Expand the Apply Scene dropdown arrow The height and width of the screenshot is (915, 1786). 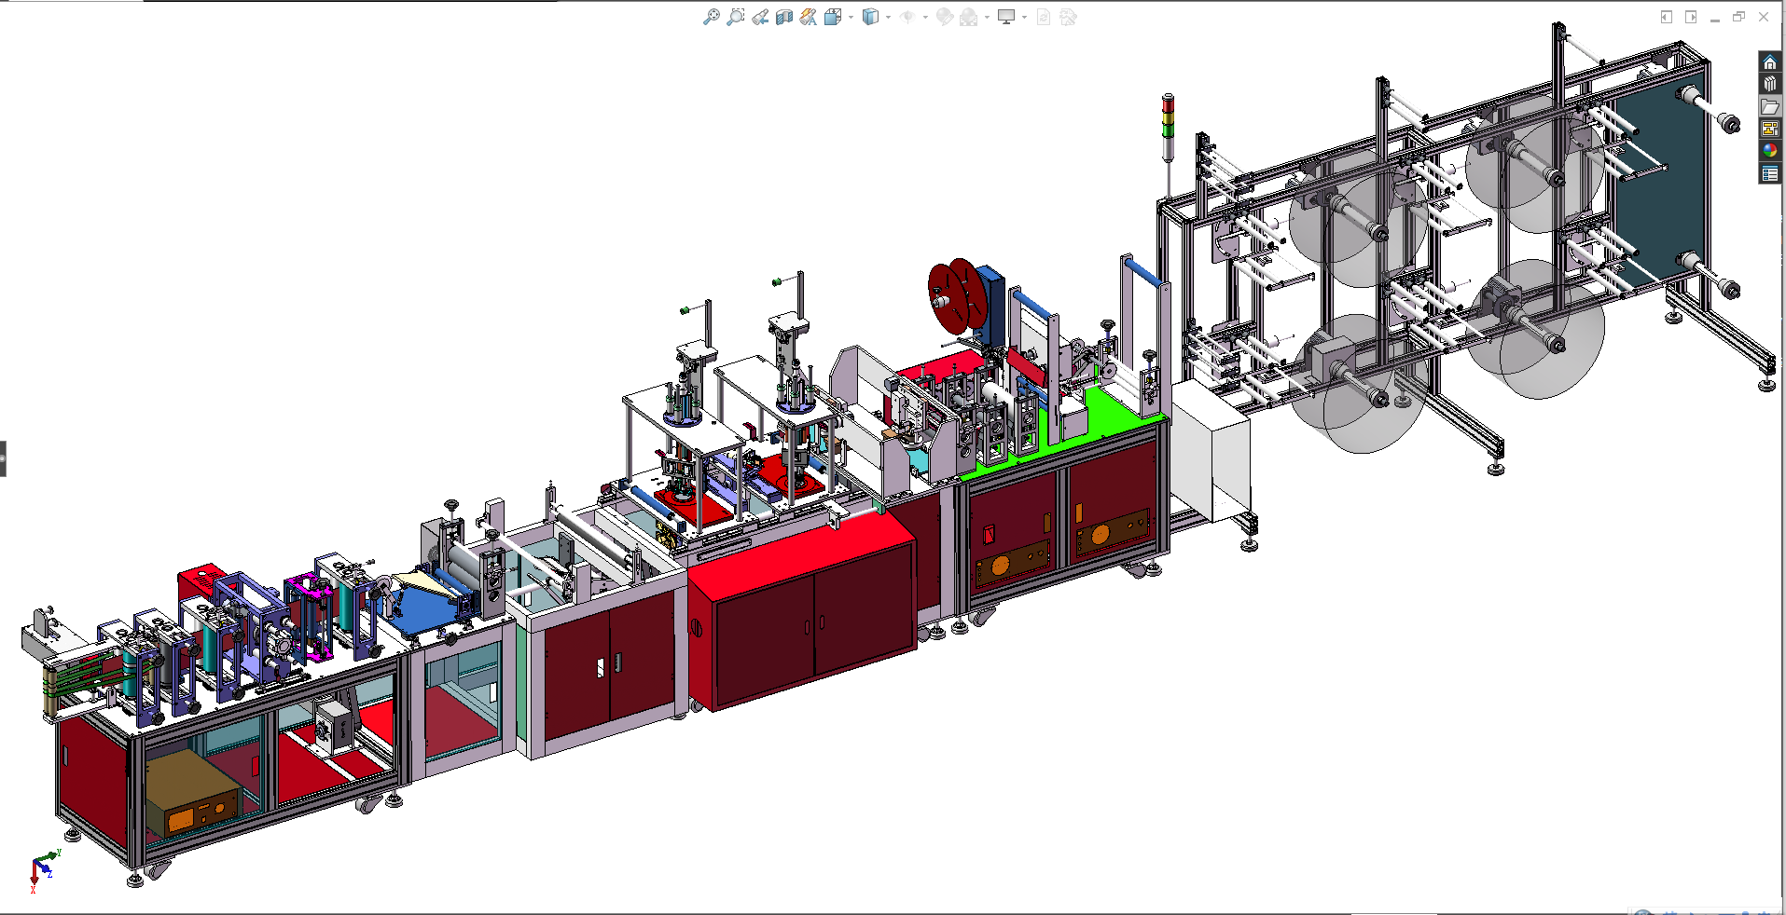tap(987, 17)
